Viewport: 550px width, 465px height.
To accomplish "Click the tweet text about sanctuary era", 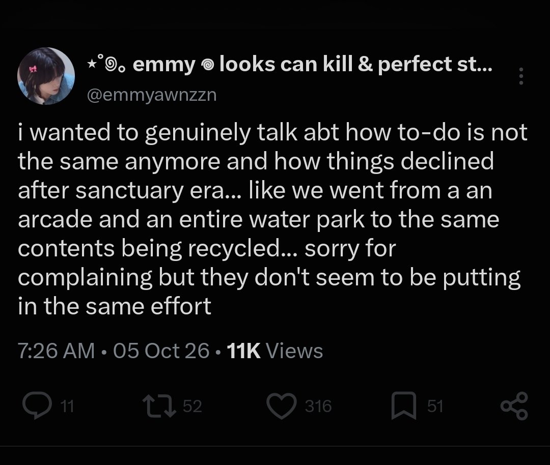I will coord(272,219).
